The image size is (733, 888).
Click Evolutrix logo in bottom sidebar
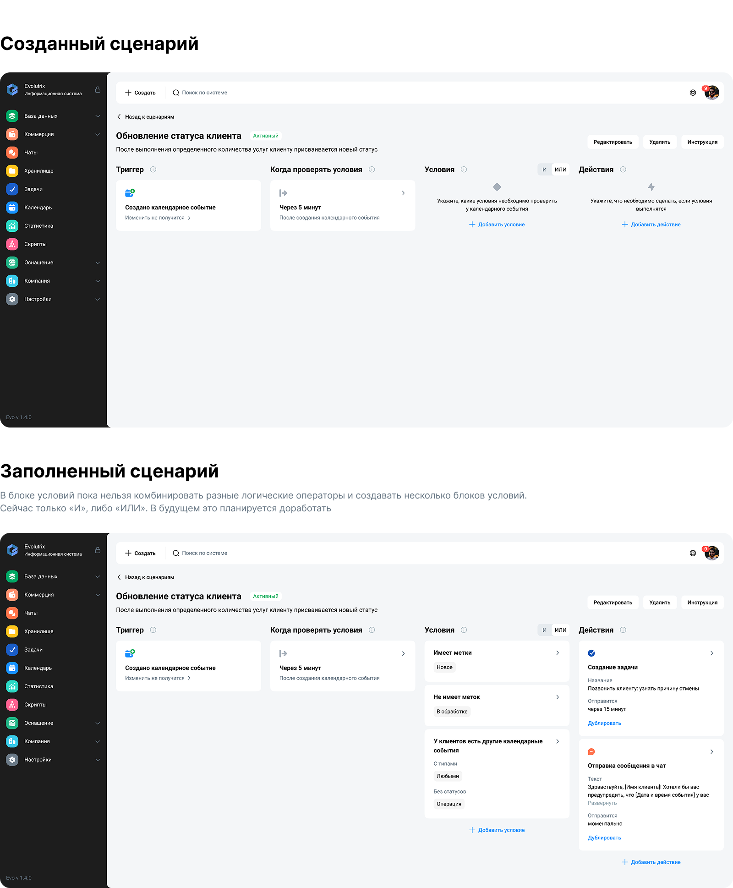[12, 550]
